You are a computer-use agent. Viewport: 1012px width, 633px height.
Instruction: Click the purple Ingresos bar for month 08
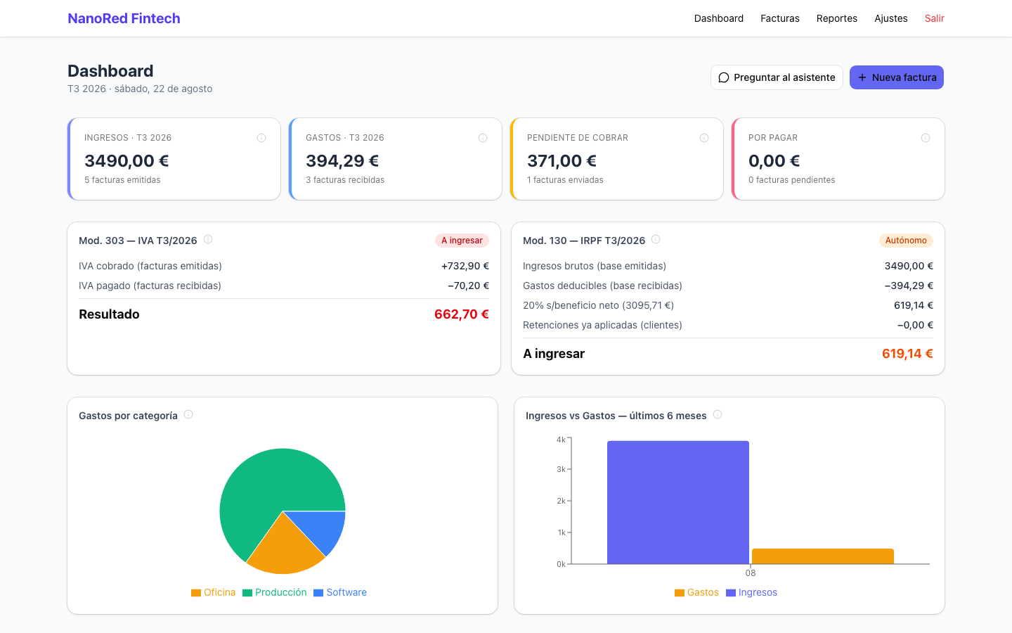point(678,502)
